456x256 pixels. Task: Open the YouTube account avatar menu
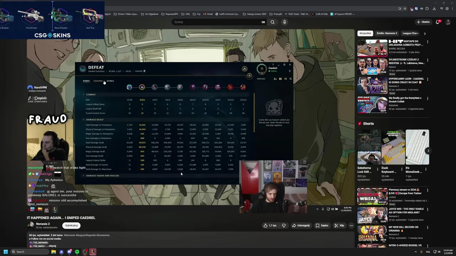point(449,22)
